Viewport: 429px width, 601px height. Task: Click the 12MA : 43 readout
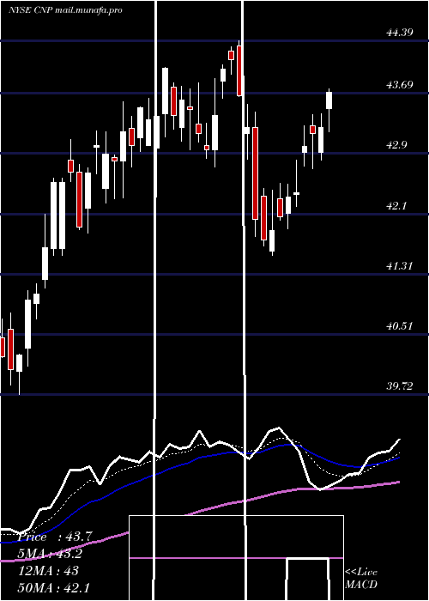(49, 570)
